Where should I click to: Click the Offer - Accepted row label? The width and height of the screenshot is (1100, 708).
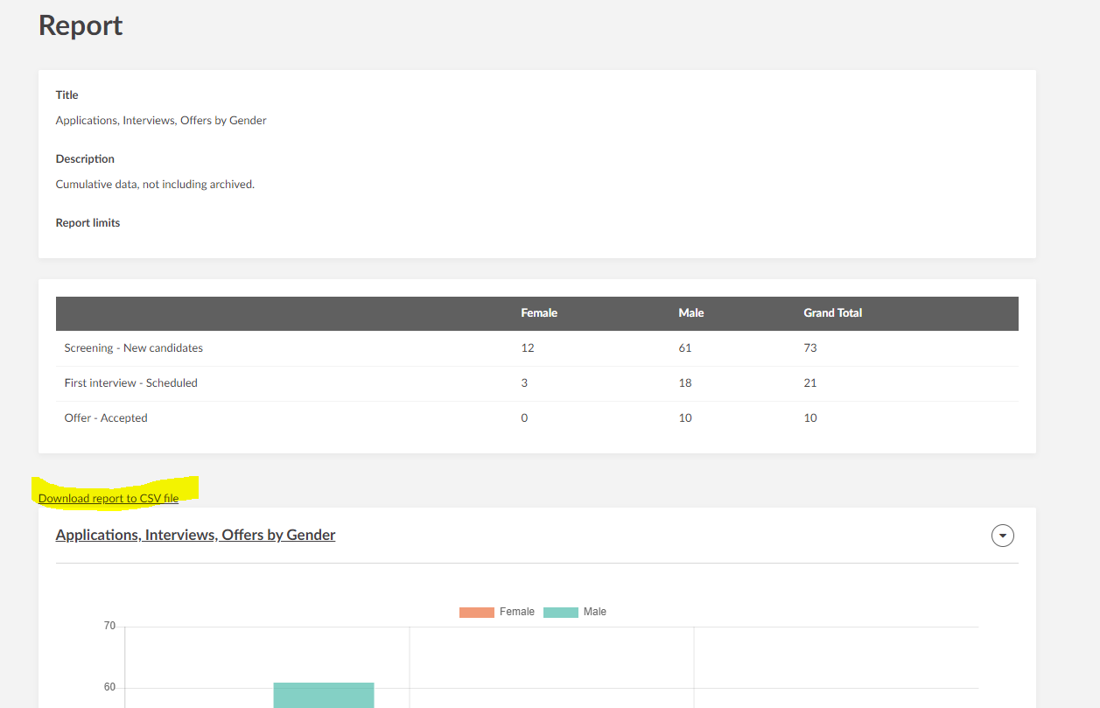[x=106, y=418]
